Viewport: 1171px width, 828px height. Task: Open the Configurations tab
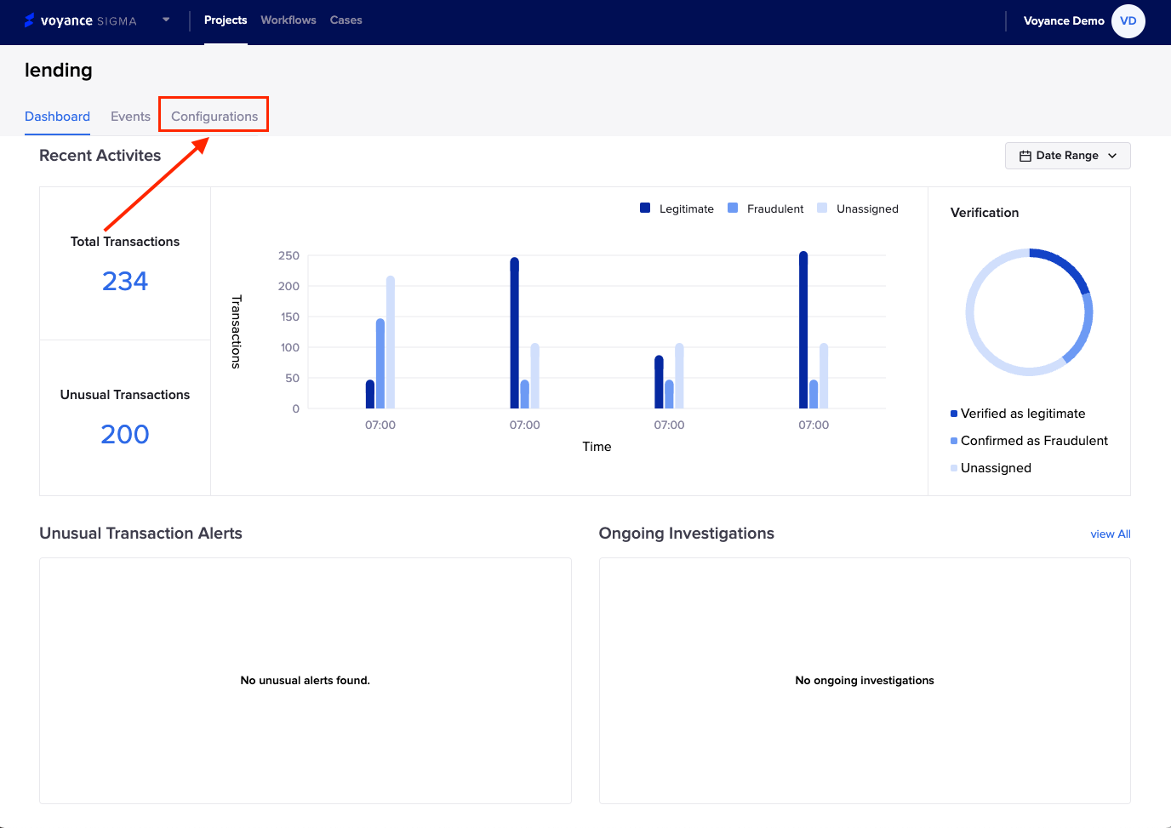(x=214, y=117)
